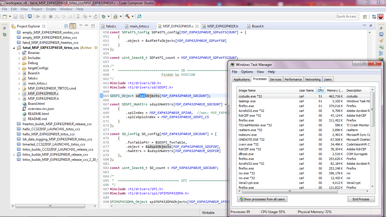This screenshot has width=386, height=217.
Task: Switch to the Board.h editor tab
Action: (x=258, y=26)
